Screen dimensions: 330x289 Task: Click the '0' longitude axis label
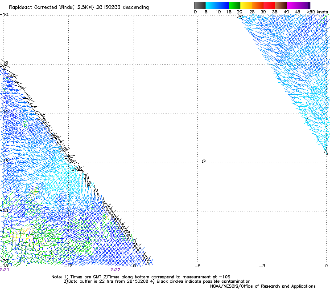[x=326, y=266]
